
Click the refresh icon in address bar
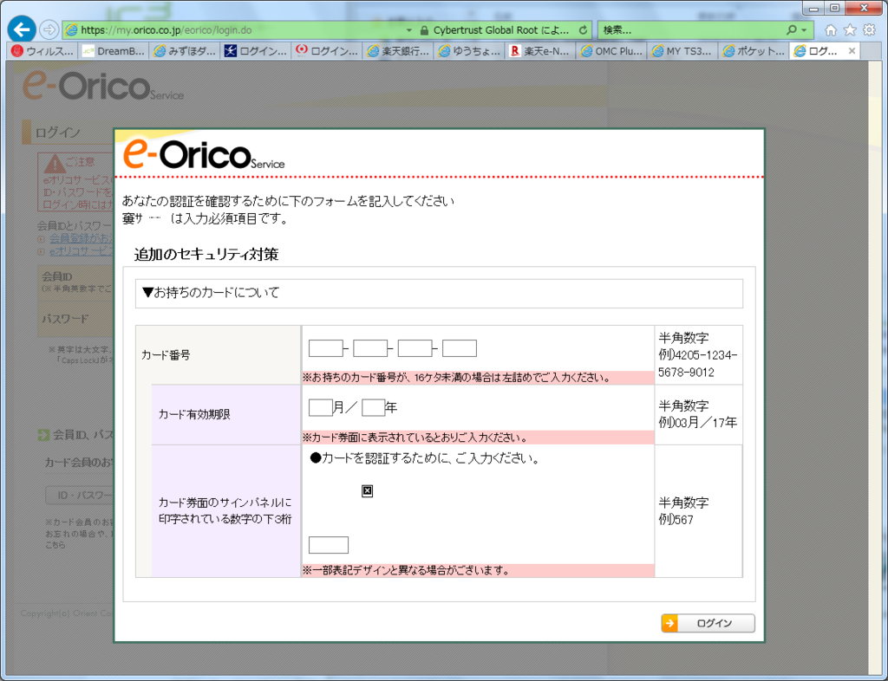point(583,30)
